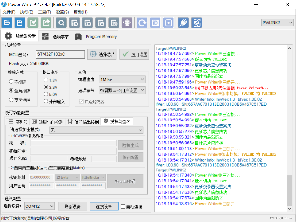296x222 pixels.
Task: Switch to the 数量与自检测 tab
Action: pyautogui.click(x=47, y=122)
